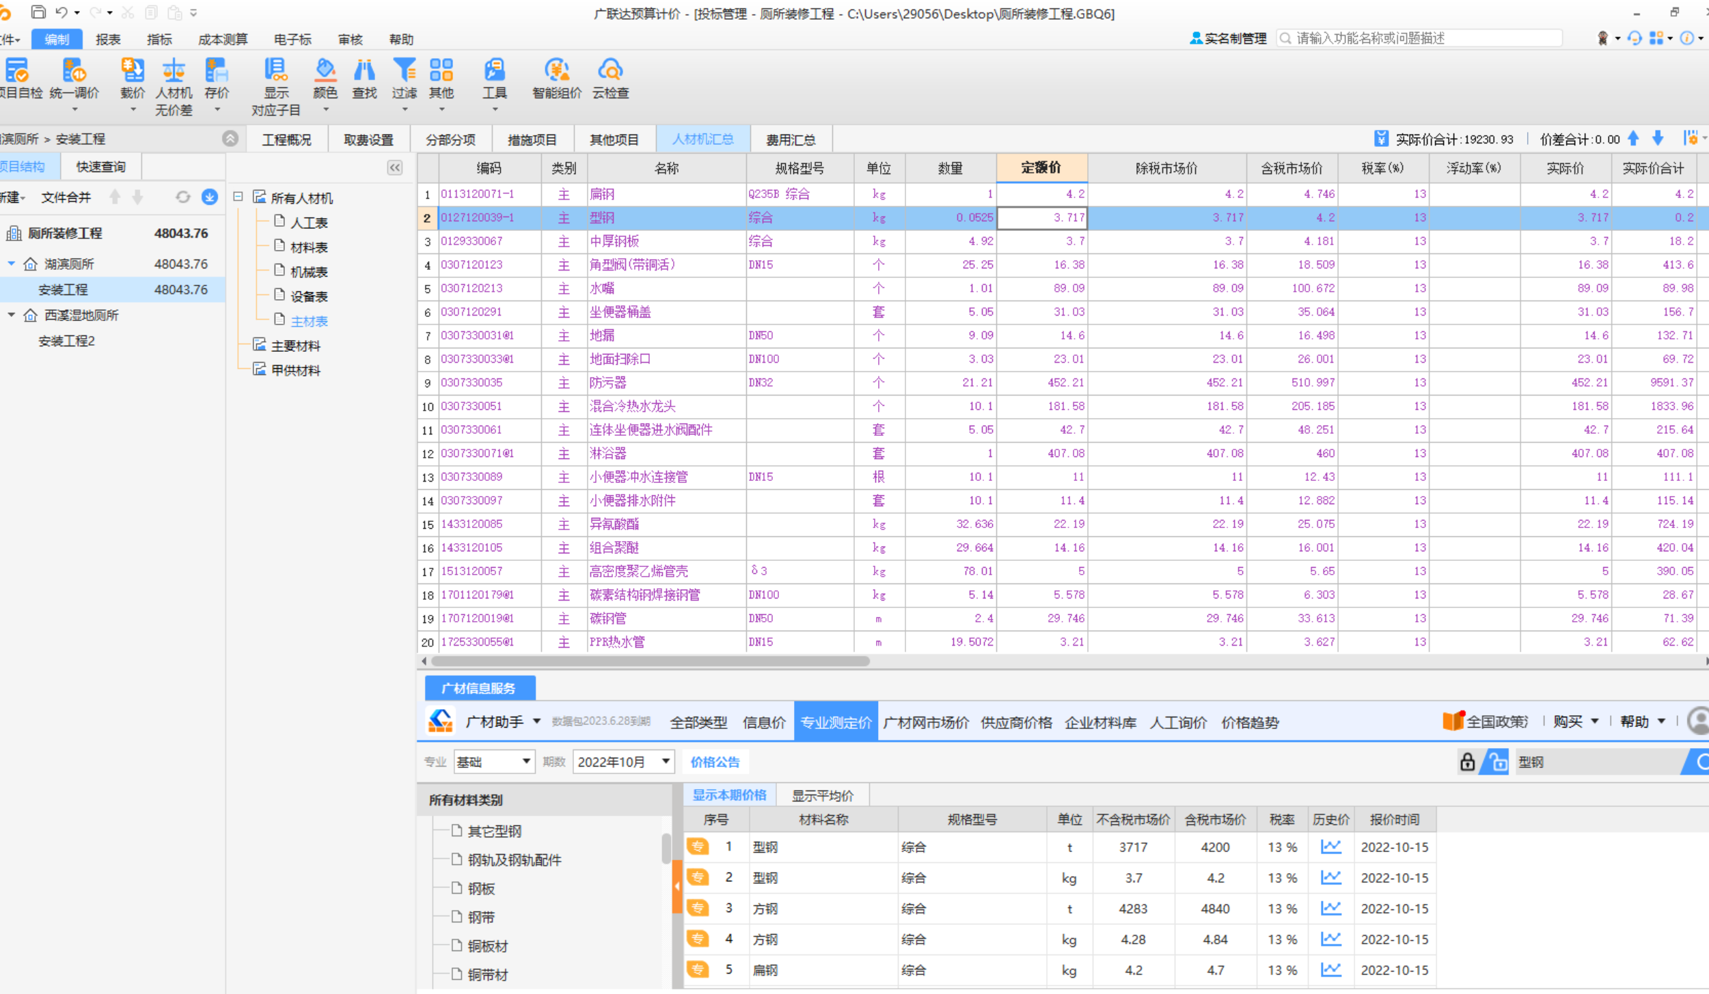
Task: Click the price trend chart icon for 方钢 t
Action: (x=1330, y=908)
